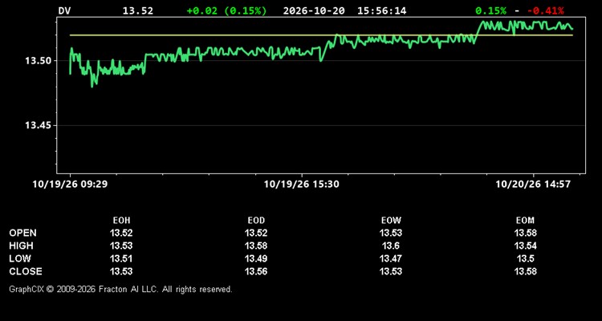Select the EOD CLOSE value 13.56
602x321 pixels.
tap(256, 271)
